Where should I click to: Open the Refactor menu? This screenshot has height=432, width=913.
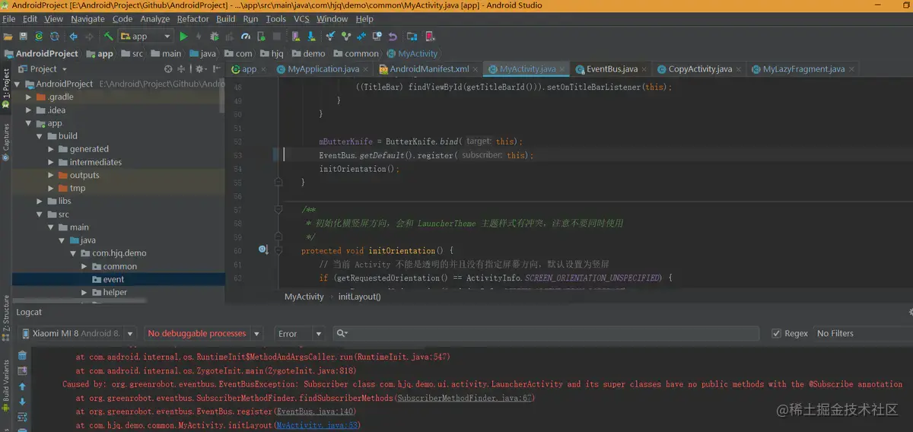192,18
